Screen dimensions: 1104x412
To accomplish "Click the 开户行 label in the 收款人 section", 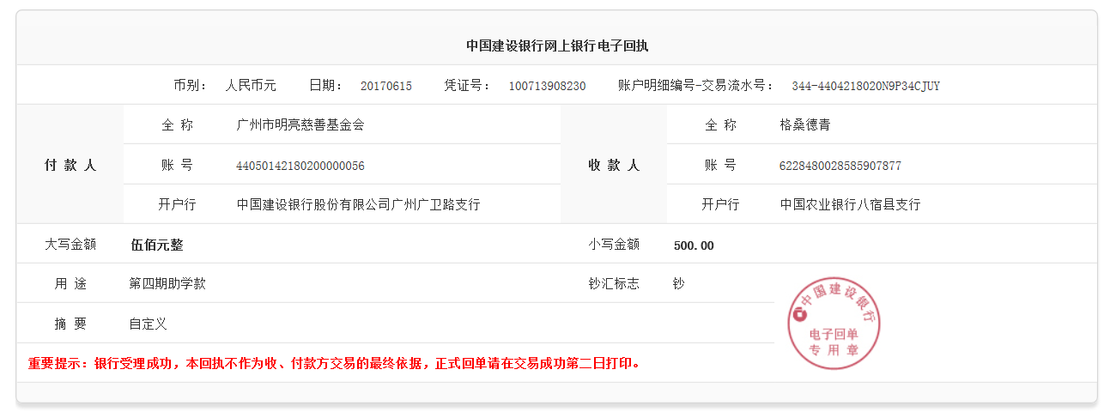I will [720, 205].
